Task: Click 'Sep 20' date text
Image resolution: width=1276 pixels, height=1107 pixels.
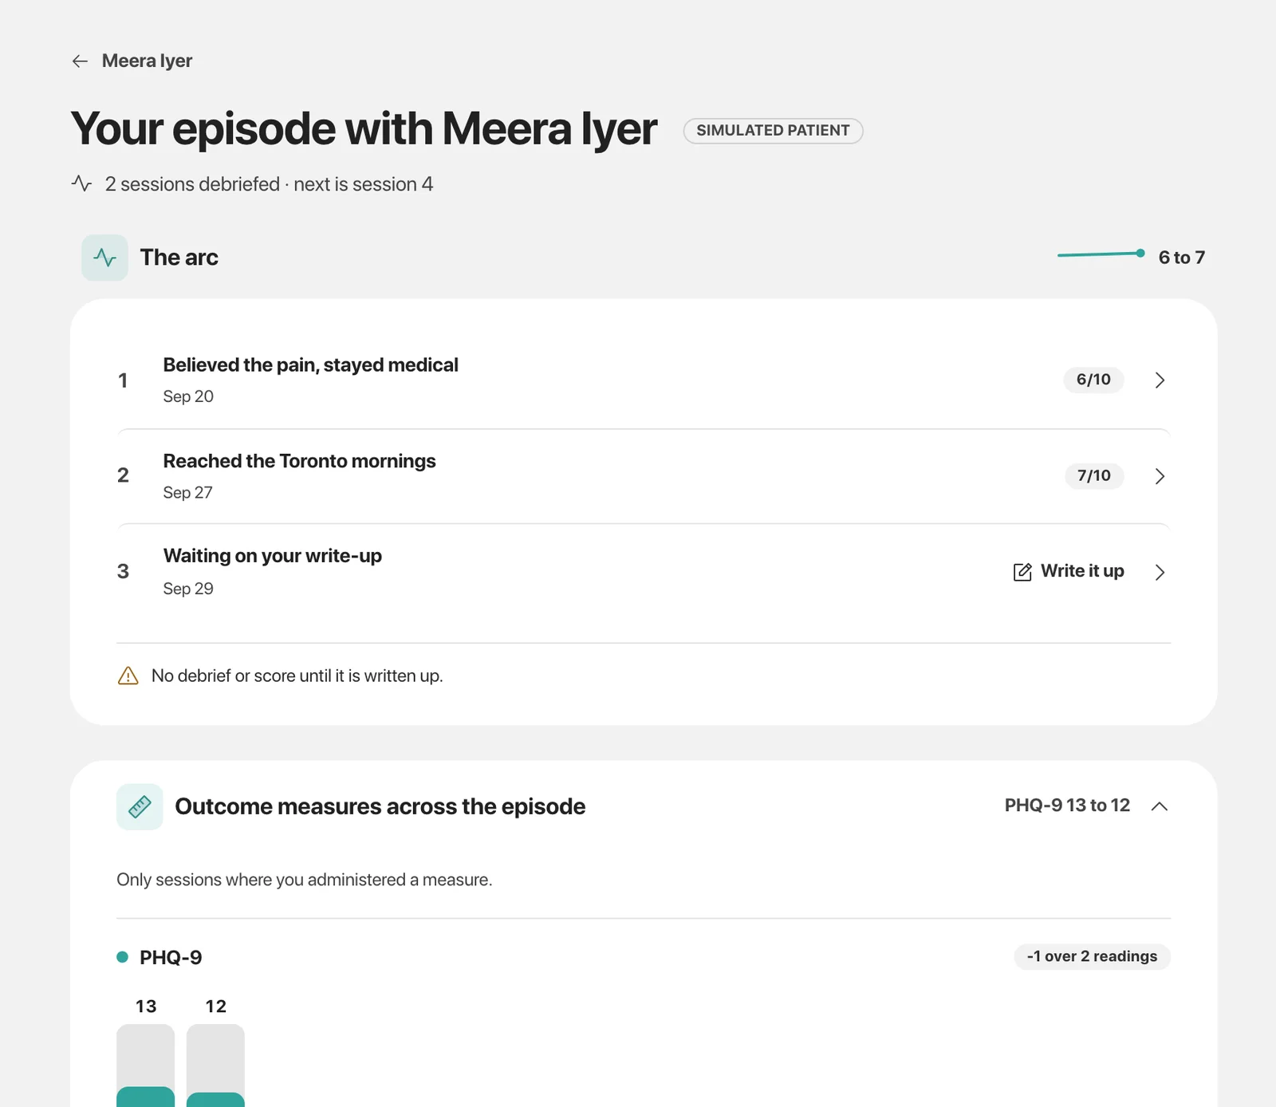Action: point(188,396)
